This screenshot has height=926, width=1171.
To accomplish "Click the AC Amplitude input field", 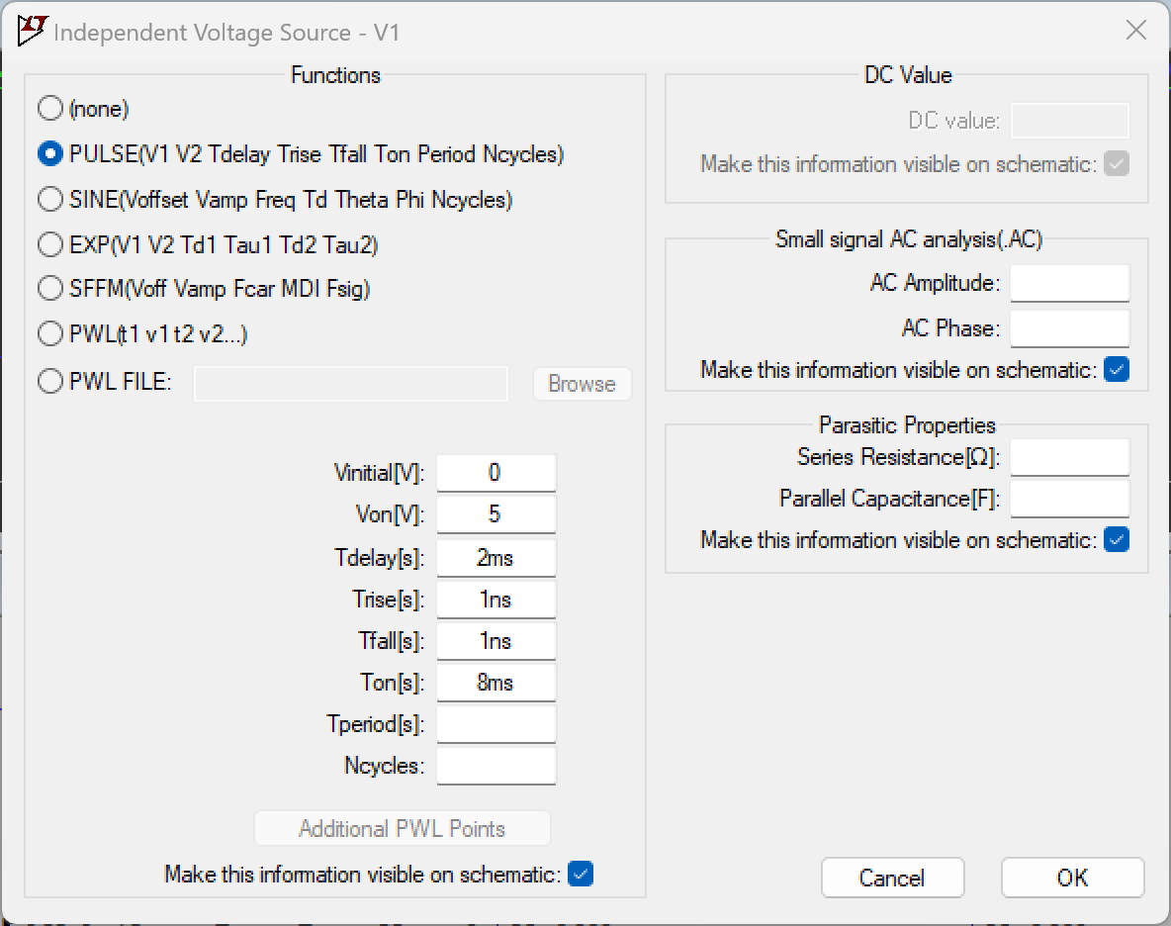I will tap(1069, 283).
